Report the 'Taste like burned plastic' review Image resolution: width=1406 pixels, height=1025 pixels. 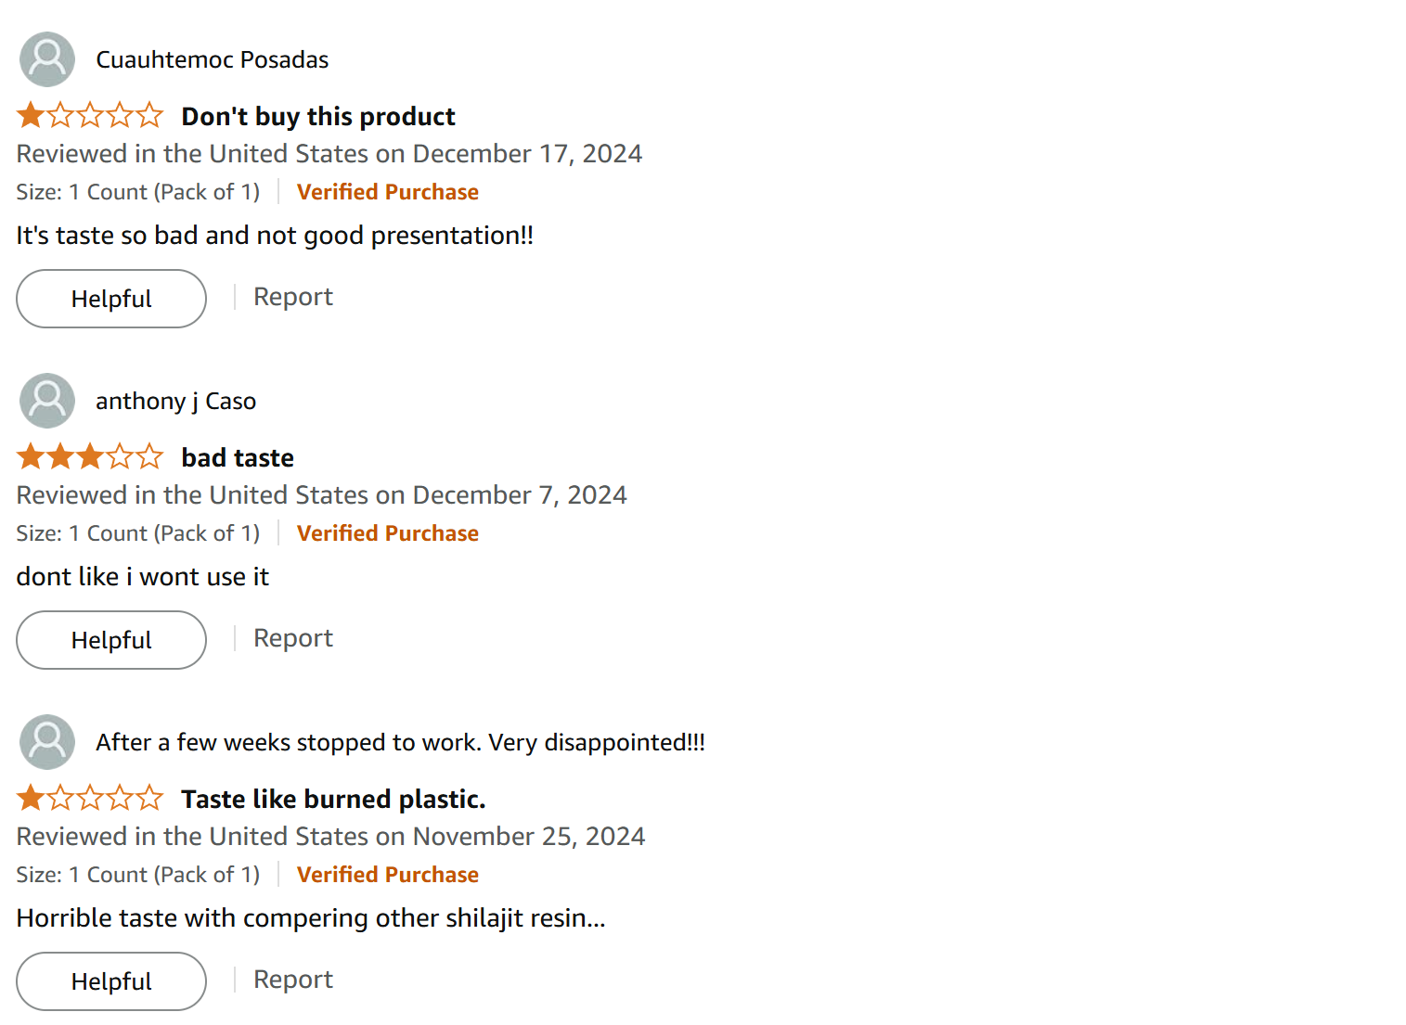coord(293,980)
